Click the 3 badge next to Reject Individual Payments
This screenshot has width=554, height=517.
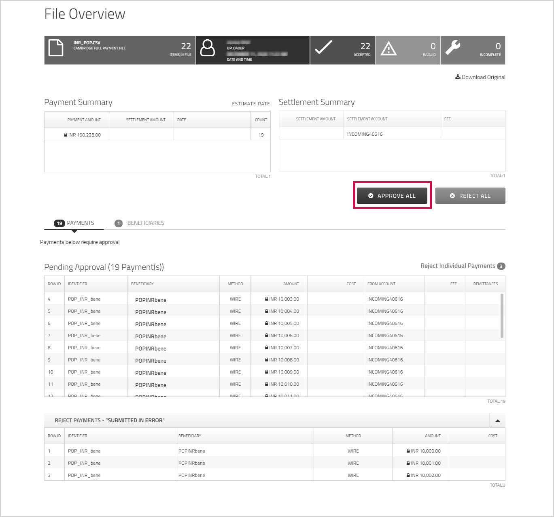[501, 266]
